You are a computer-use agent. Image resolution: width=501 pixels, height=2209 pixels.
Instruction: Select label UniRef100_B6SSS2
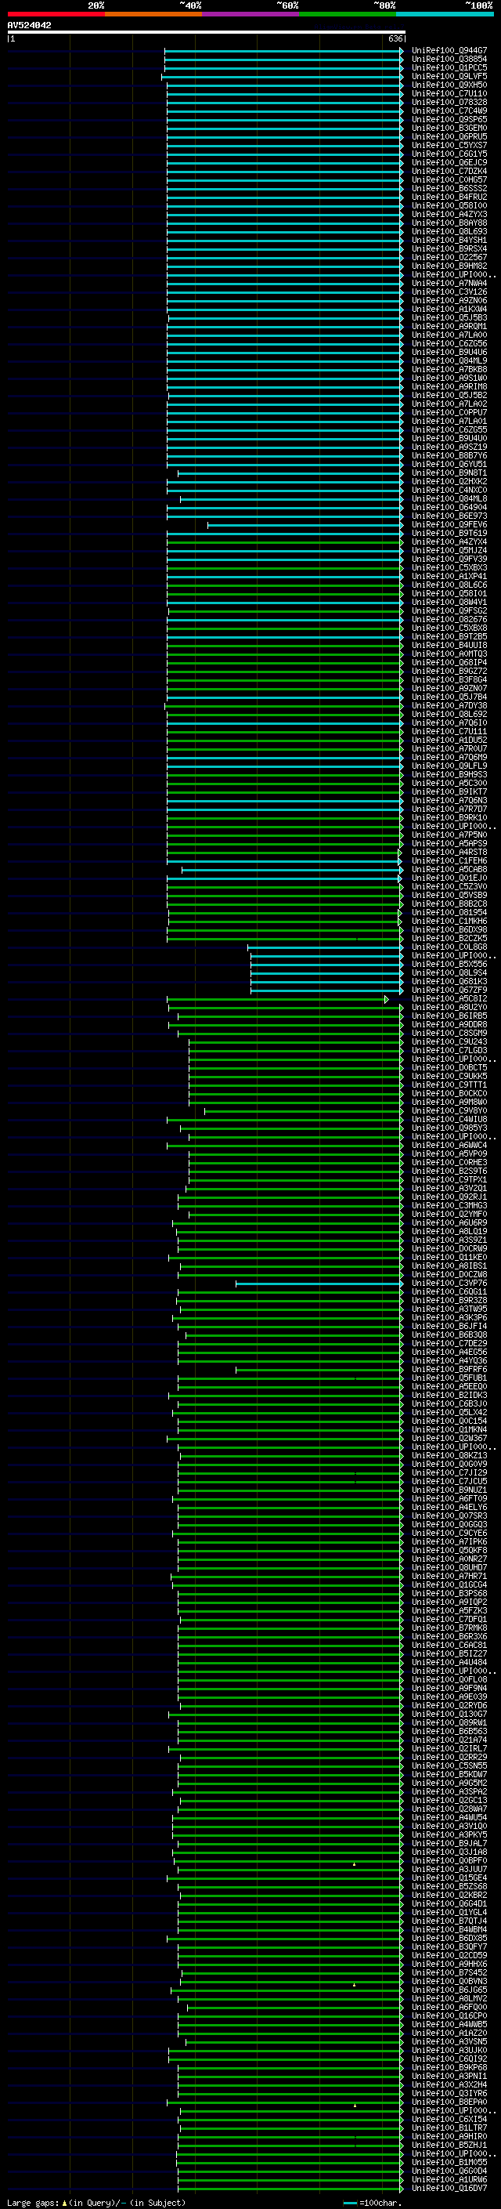pyautogui.click(x=449, y=189)
